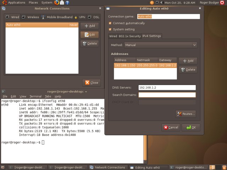Screen dimensions: 227x170
Task: Click the 255.255.255.0 netmask cell
Action: tap(147, 66)
